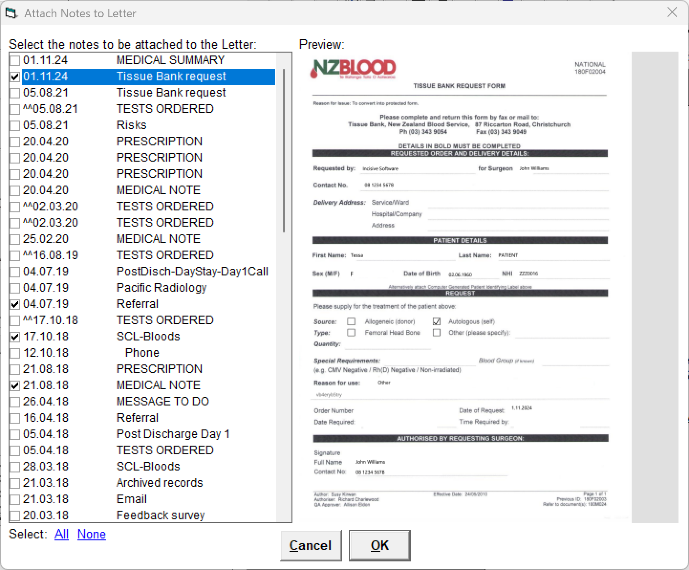Screen dimensions: 689x570
Task: Check the 01.11.24 MEDICAL SUMMARY checkbox
Action: [x=15, y=60]
